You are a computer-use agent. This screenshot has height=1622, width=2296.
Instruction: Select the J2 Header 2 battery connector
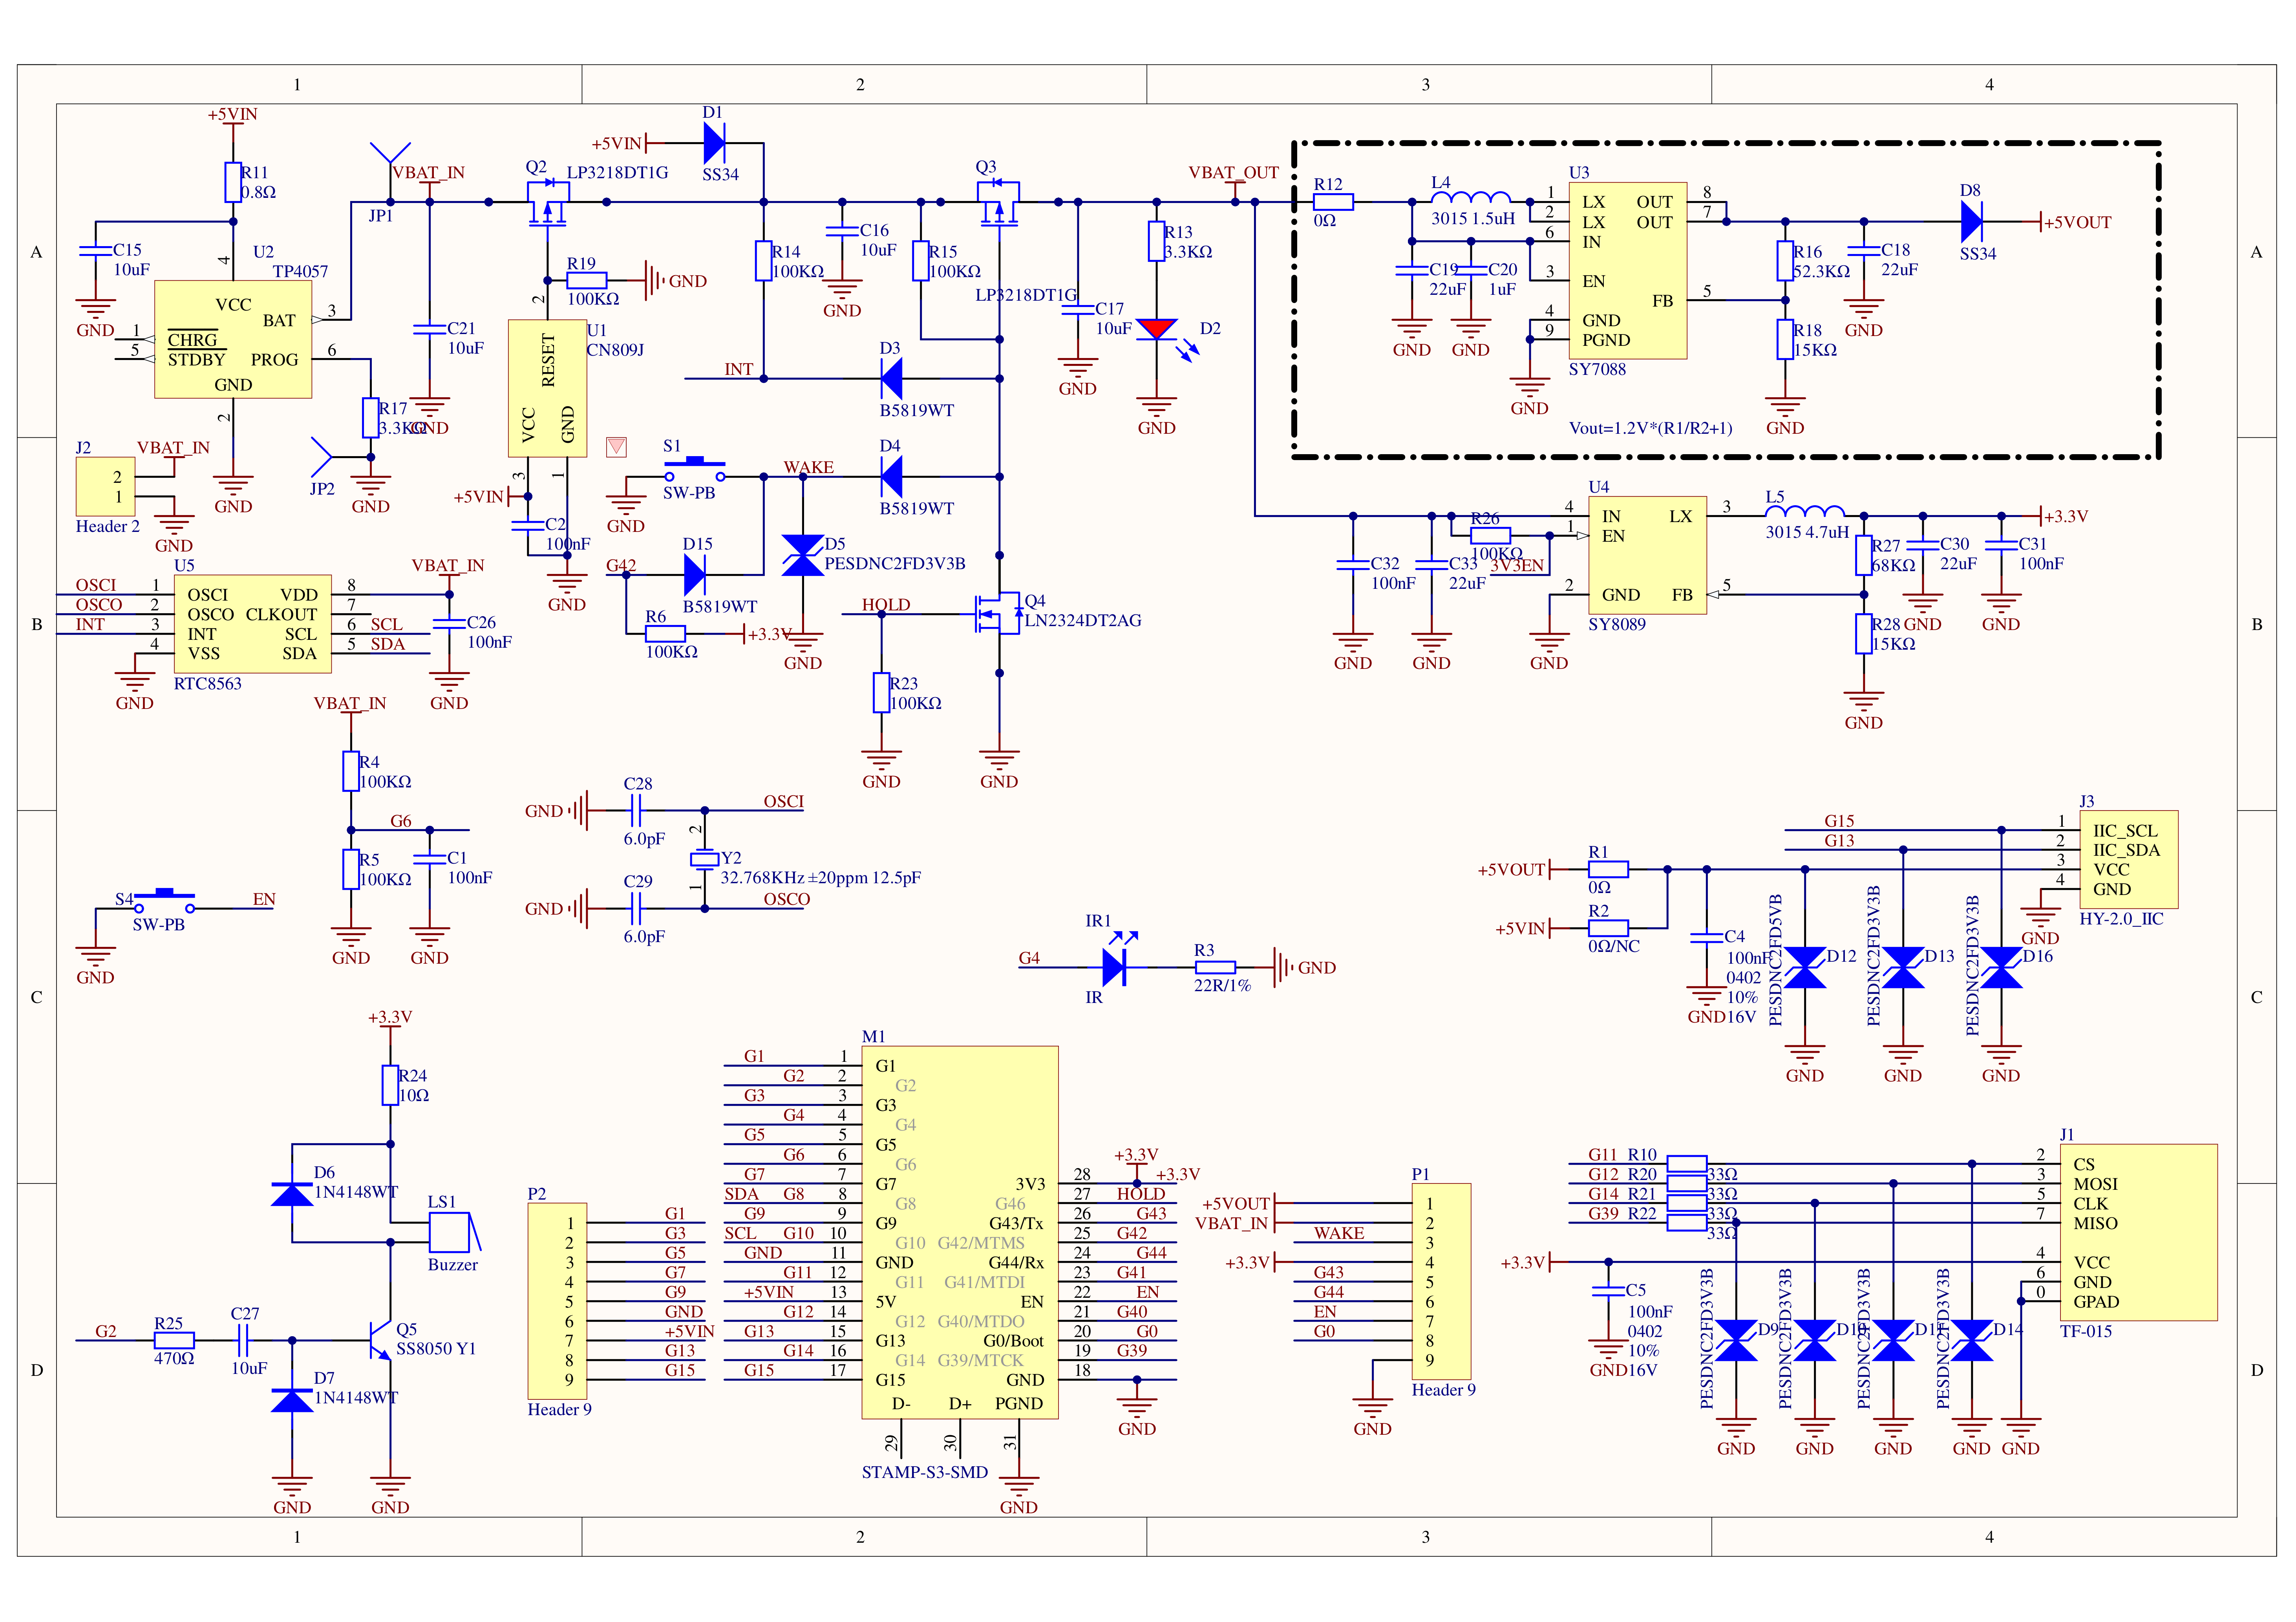click(x=105, y=487)
